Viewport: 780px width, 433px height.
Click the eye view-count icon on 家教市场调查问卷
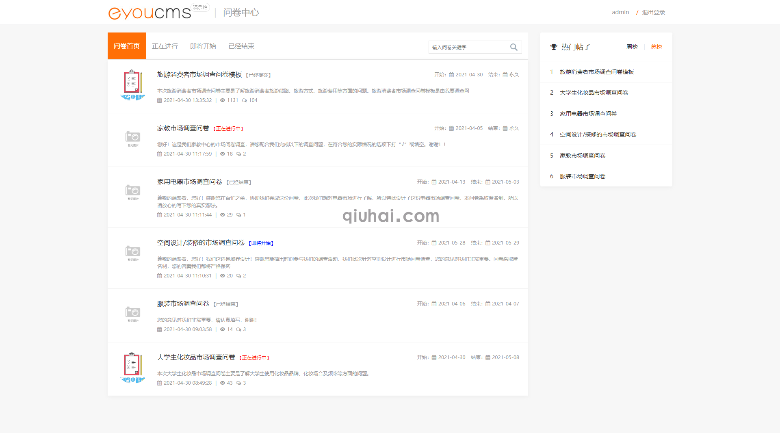click(x=222, y=154)
